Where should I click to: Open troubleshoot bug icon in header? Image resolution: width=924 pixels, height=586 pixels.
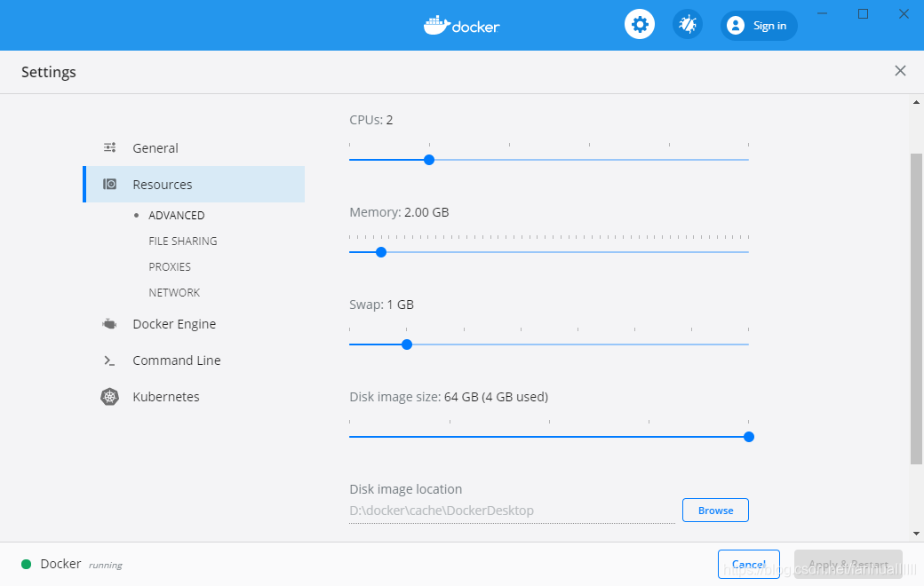[x=687, y=25]
